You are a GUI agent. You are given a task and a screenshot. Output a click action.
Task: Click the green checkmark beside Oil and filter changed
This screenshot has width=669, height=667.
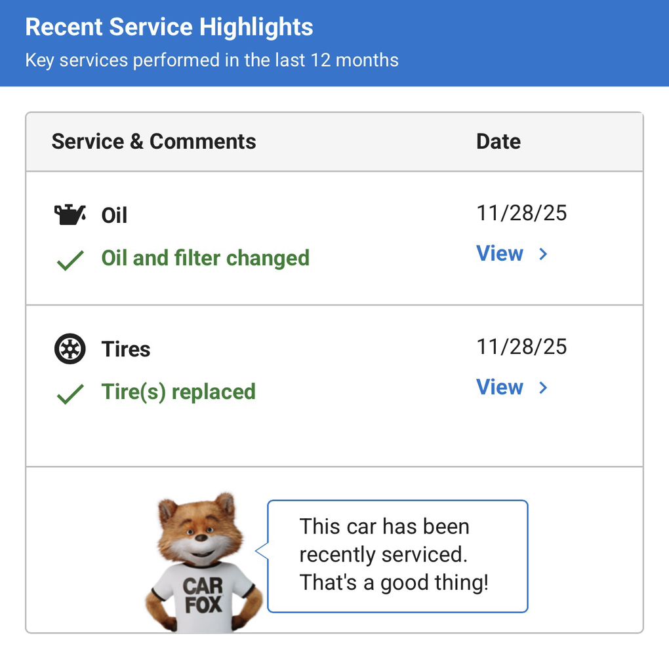tap(70, 260)
